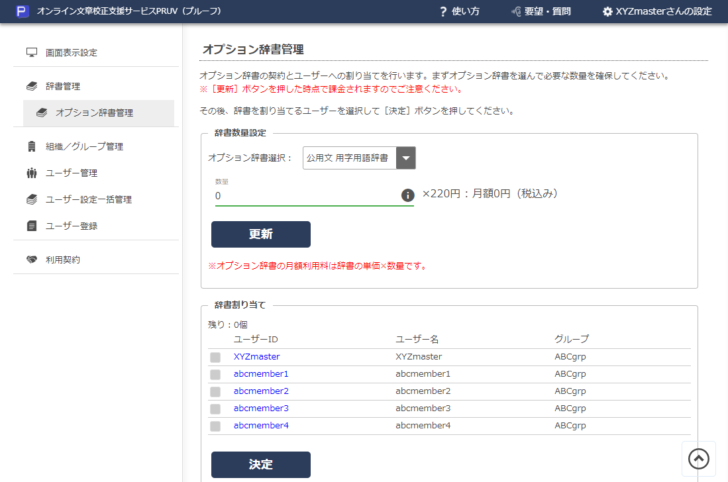This screenshot has width=728, height=482.
Task: Open the 公用文 用字用語辞書 dropdown
Action: coord(405,158)
